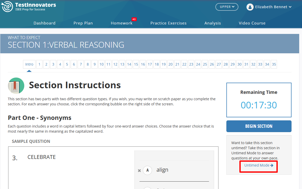Jump to question 17
Image resolution: width=302 pixels, height=189 pixels.
(150, 64)
